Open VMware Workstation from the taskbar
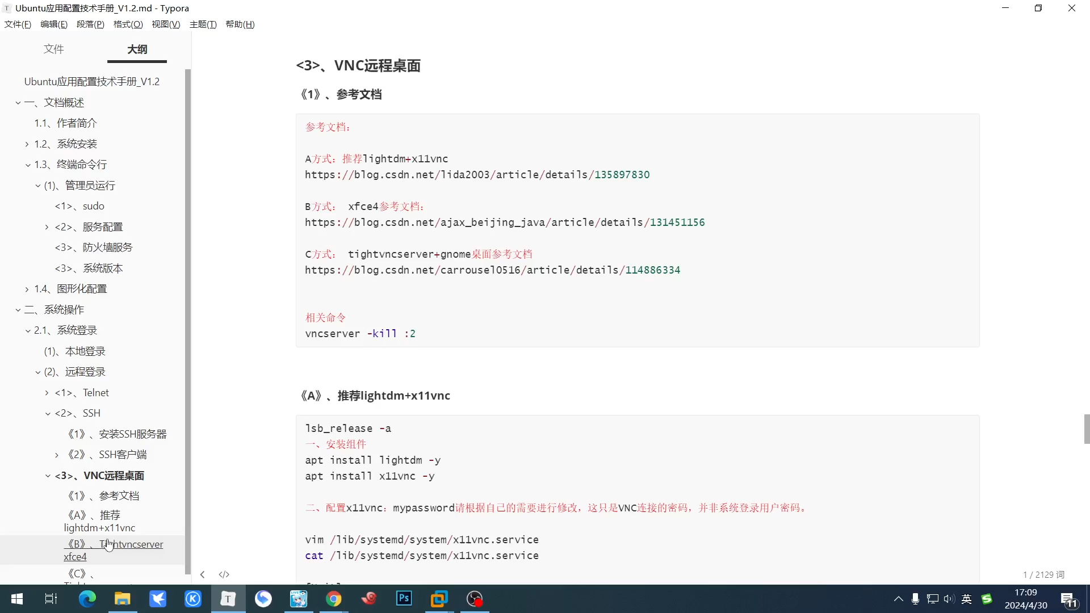The width and height of the screenshot is (1090, 613). (439, 598)
